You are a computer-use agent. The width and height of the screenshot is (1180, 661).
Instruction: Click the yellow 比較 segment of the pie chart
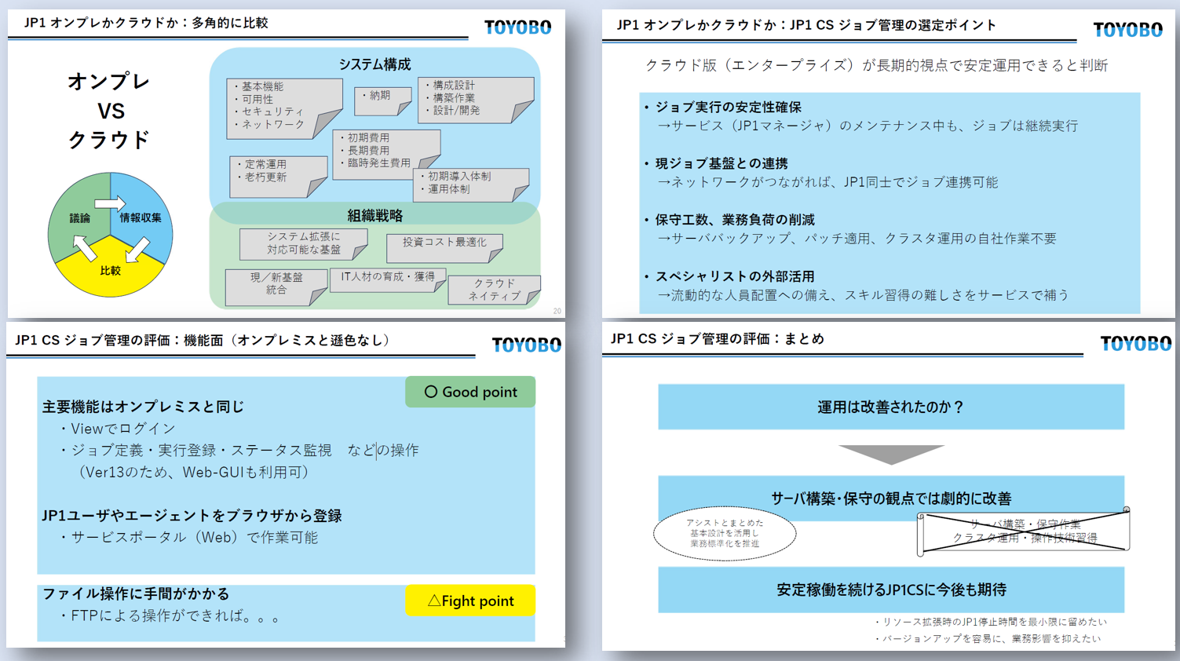click(110, 275)
